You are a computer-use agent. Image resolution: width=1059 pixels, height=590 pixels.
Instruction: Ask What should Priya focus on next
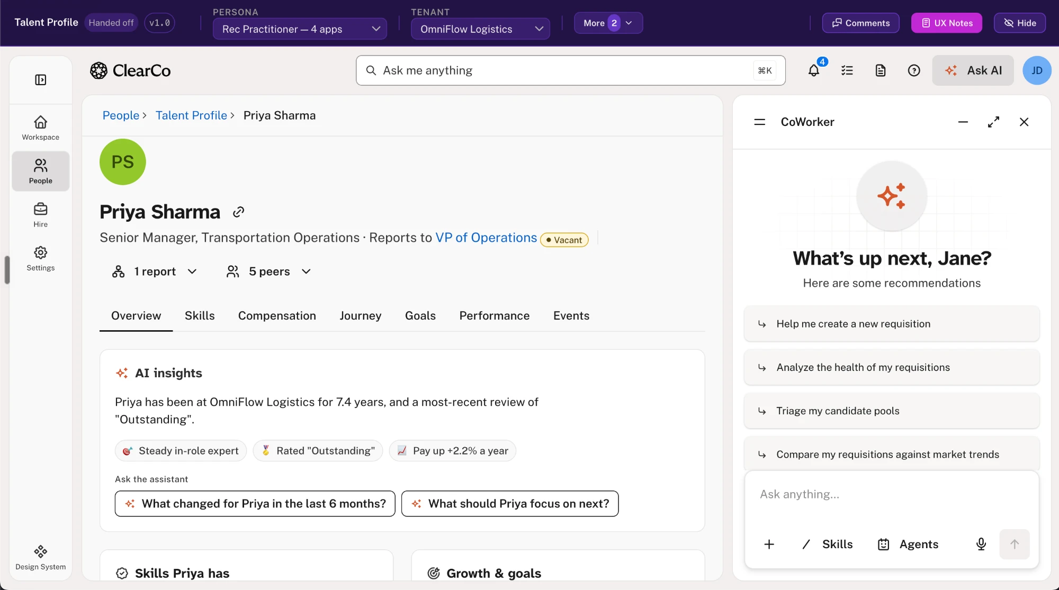tap(510, 504)
